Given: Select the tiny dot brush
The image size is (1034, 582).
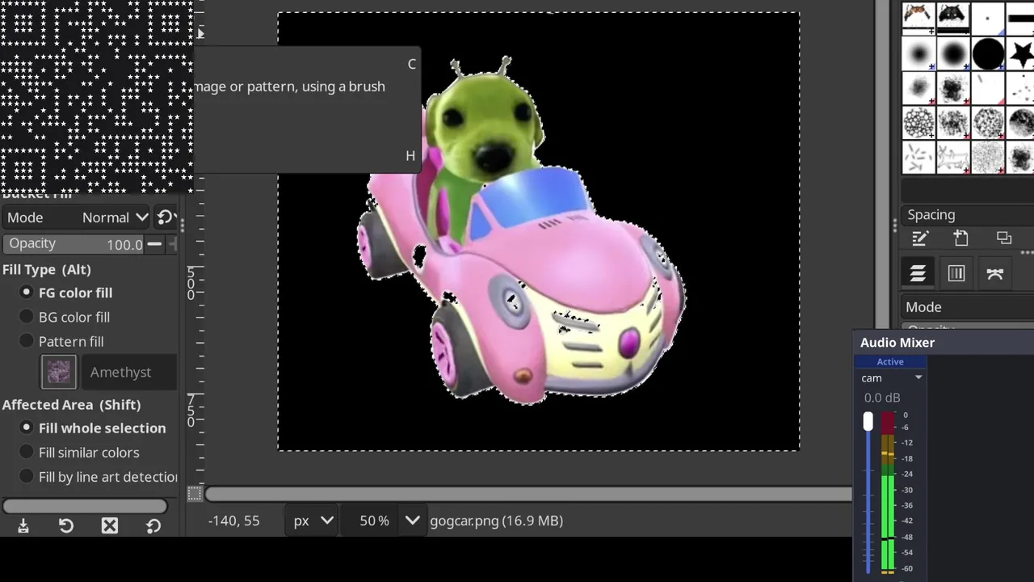Looking at the screenshot, I should pyautogui.click(x=988, y=17).
